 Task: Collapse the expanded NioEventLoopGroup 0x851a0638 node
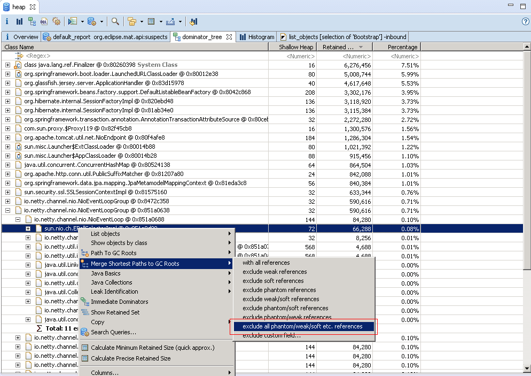click(x=8, y=210)
